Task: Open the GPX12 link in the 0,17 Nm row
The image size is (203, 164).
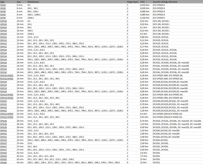Action: pyautogui.click(x=4, y=47)
